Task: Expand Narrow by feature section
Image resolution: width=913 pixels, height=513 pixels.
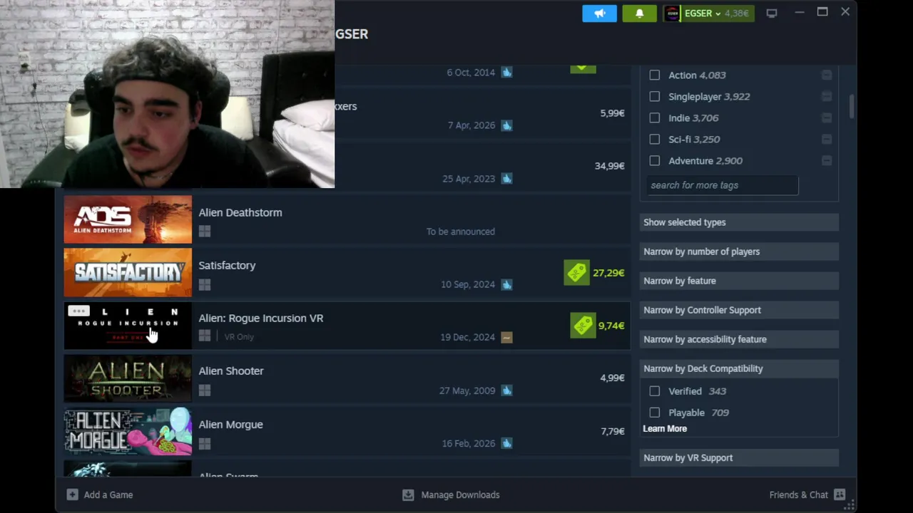Action: (x=739, y=281)
